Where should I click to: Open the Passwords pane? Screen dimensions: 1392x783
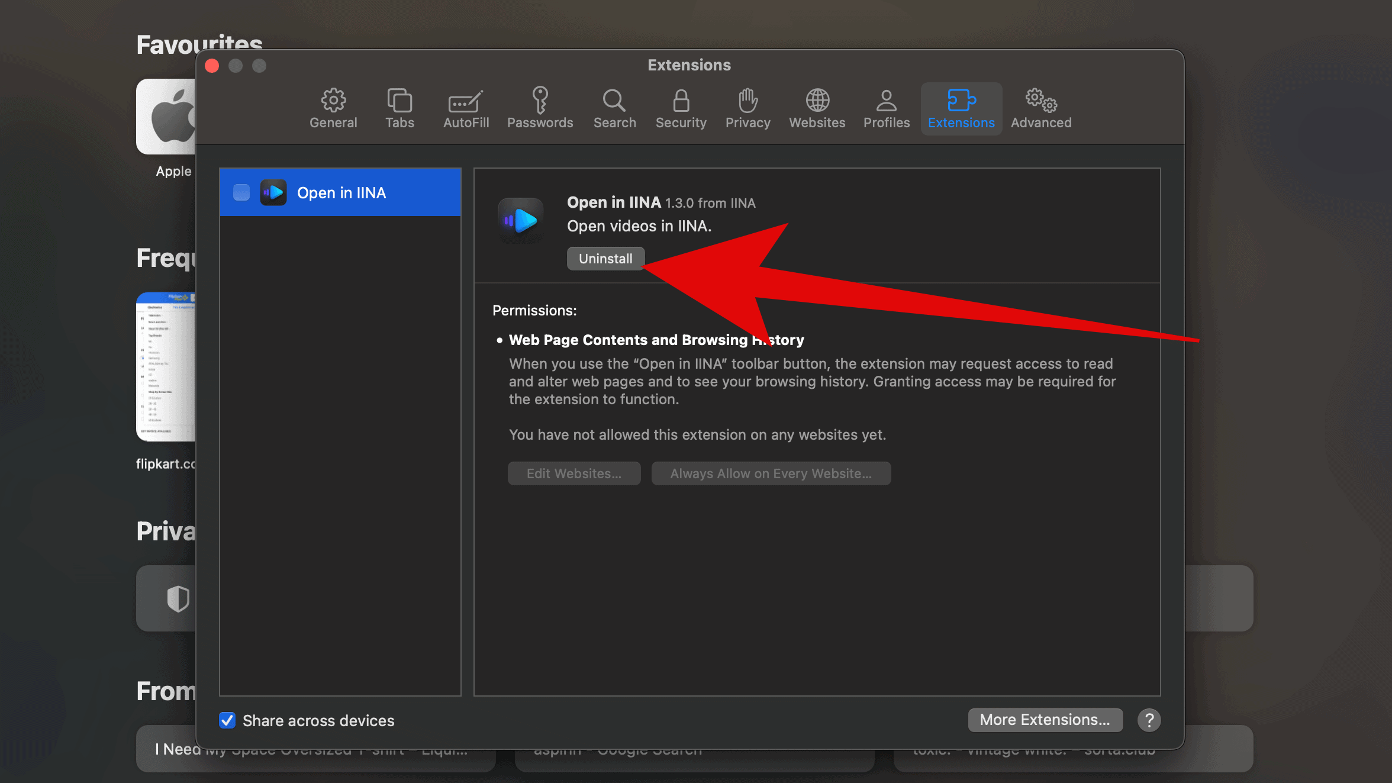pos(540,109)
